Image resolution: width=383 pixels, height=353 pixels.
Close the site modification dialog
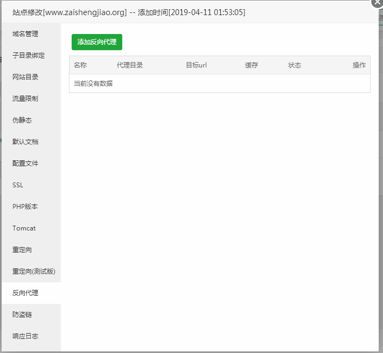coord(377,3)
